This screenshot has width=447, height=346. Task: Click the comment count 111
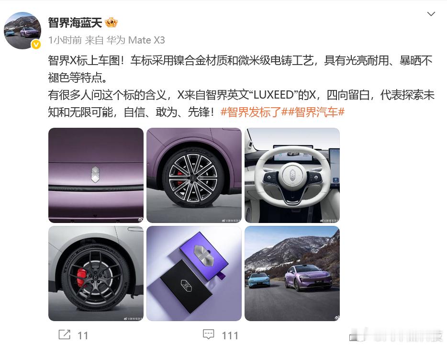tap(230, 335)
